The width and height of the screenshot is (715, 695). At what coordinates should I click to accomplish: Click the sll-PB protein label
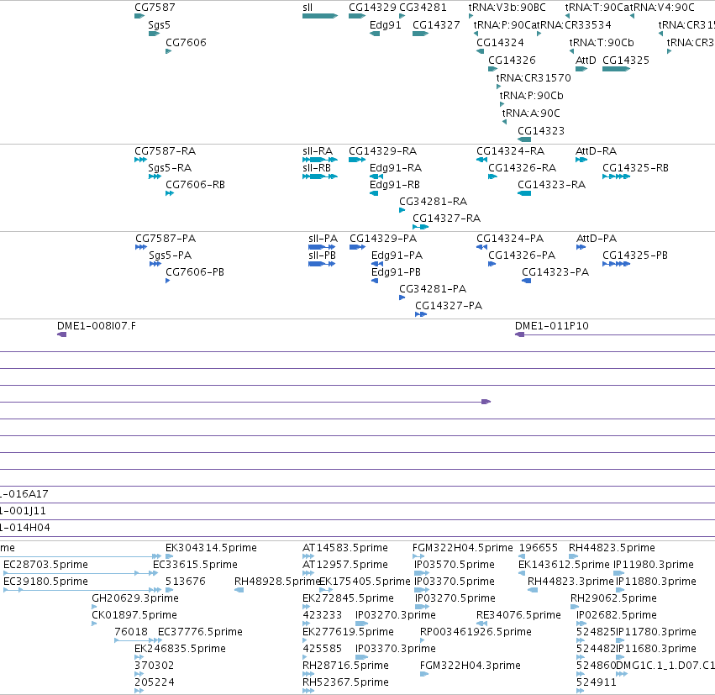pyautogui.click(x=322, y=255)
